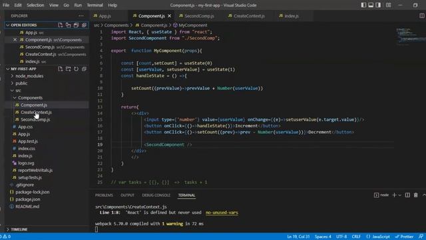Change the UTF-8 encoding setting
This screenshot has width=426, height=240.
click(x=341, y=237)
